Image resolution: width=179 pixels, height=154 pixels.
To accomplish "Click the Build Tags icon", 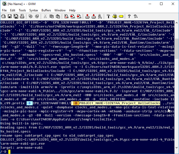I will pos(115,16).
